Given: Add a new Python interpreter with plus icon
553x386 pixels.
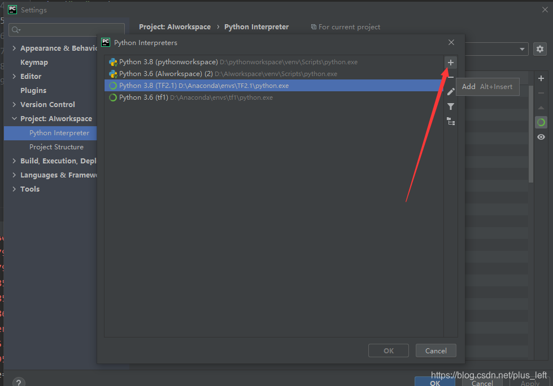Looking at the screenshot, I should pos(450,63).
